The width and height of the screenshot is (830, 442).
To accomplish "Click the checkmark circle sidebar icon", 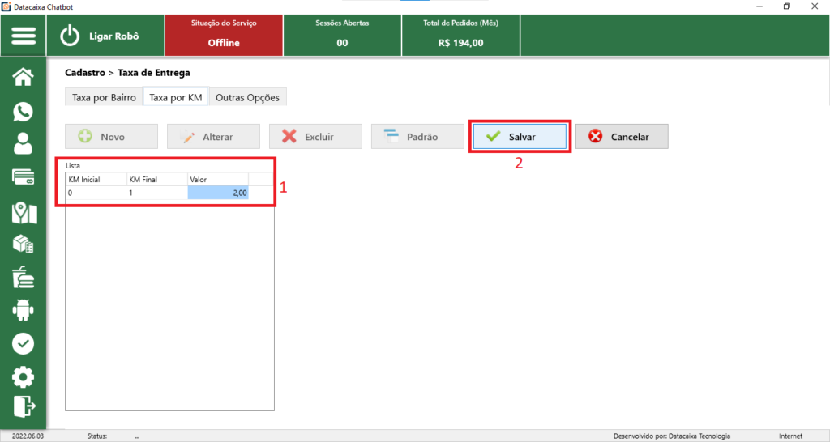I will click(x=24, y=343).
